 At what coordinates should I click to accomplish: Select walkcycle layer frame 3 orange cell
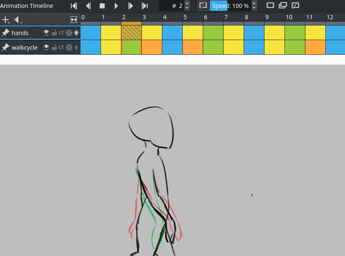152,47
